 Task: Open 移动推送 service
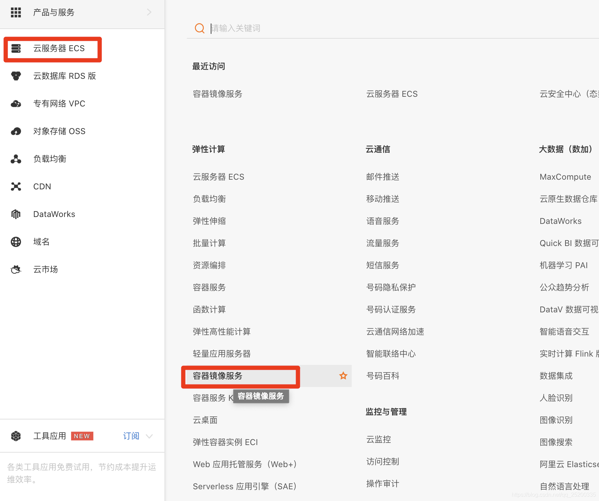point(383,199)
